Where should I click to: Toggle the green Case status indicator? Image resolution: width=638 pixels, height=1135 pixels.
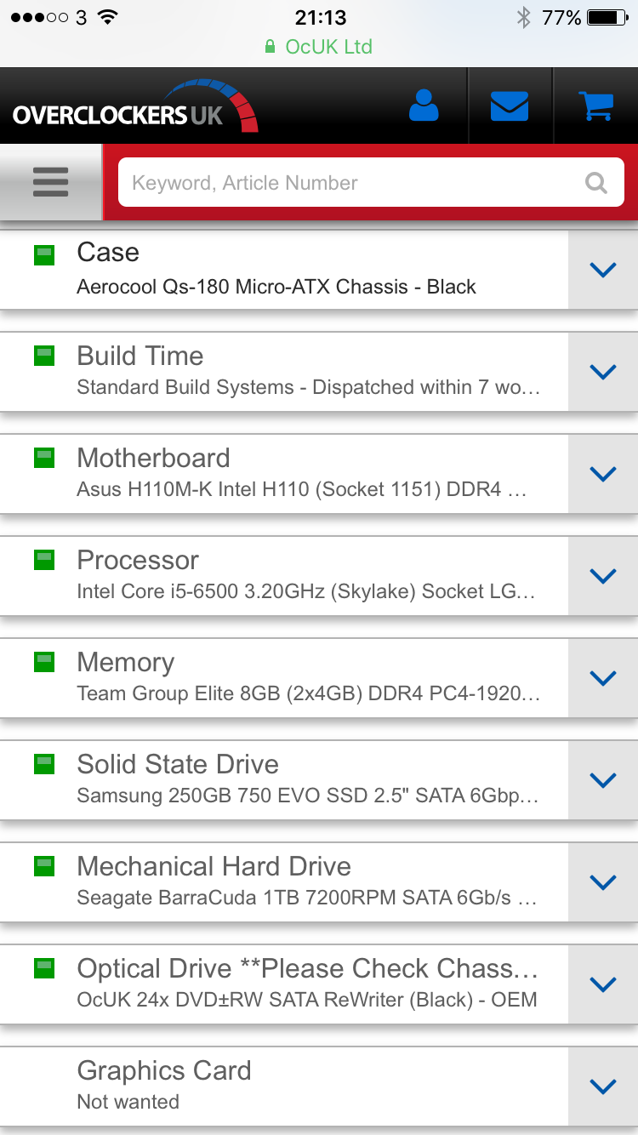(x=44, y=254)
